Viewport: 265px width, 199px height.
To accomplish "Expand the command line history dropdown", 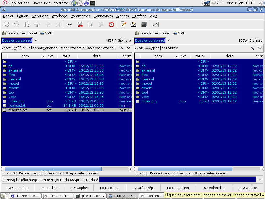I will click(x=260, y=180).
